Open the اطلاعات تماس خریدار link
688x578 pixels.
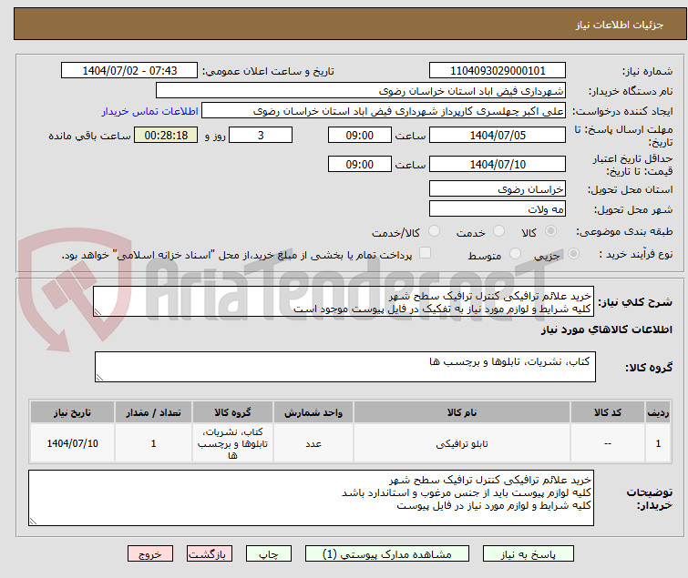pos(150,111)
